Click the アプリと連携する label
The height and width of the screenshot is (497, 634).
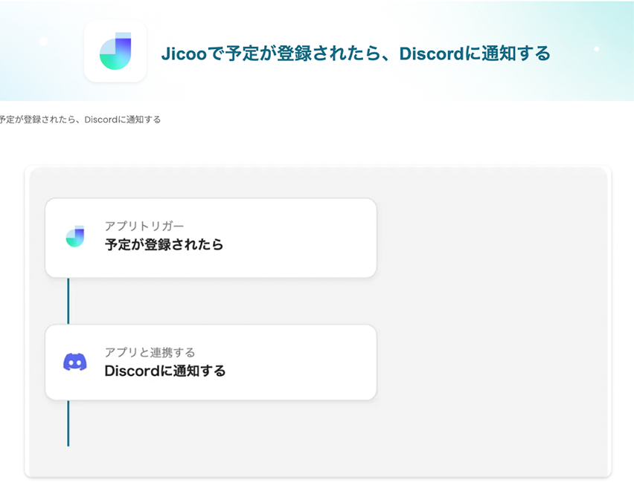(150, 352)
